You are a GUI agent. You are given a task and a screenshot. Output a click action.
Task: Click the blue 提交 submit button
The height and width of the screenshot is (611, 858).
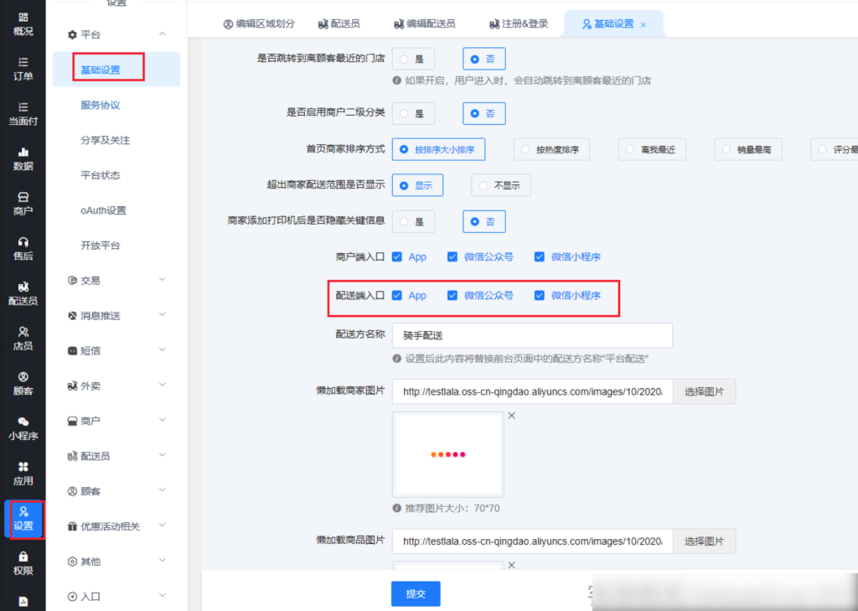click(x=416, y=593)
